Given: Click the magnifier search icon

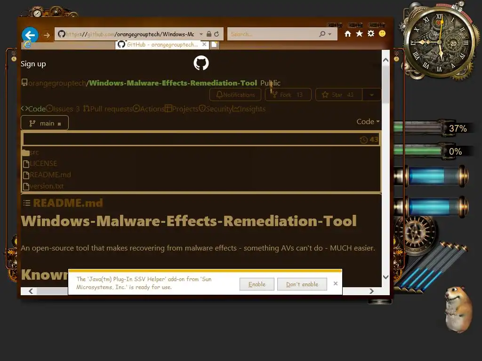Looking at the screenshot, I should click(x=322, y=34).
